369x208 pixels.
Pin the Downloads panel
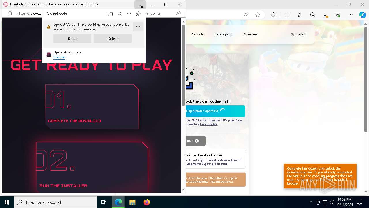tap(138, 14)
